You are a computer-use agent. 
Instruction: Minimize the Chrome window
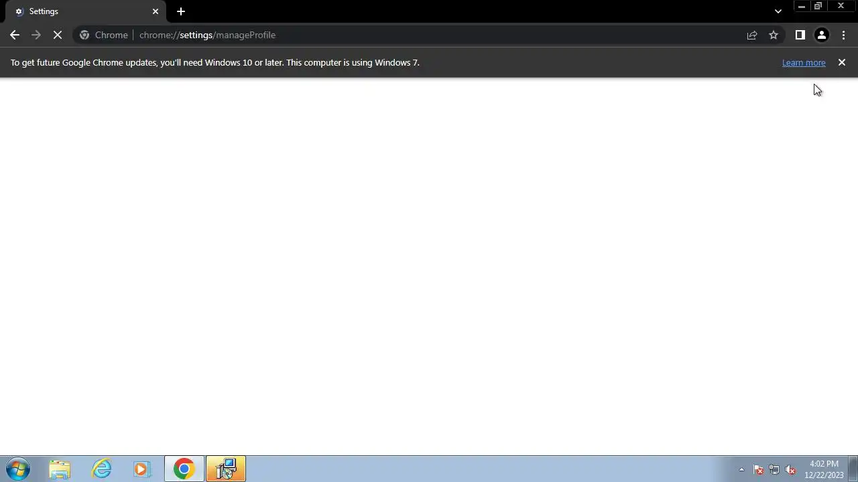coord(802,6)
